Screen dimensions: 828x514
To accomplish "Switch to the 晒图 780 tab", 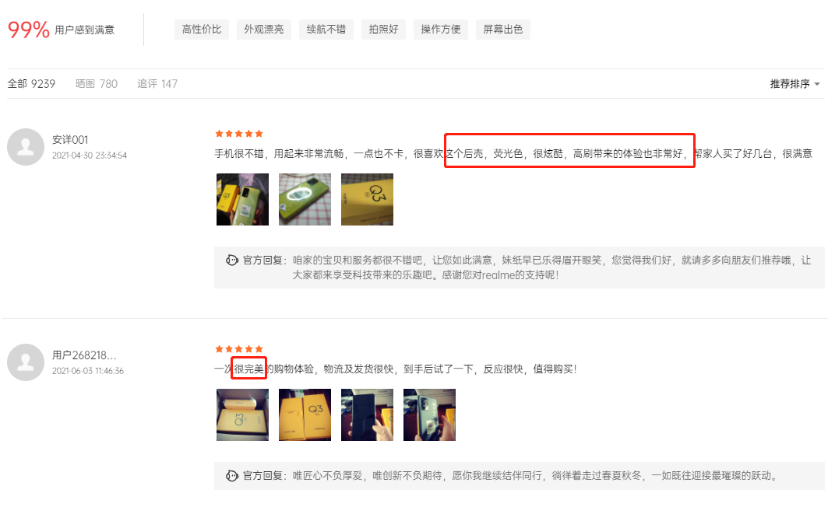I will (97, 84).
